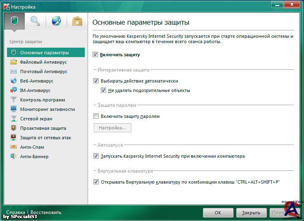Click the Интерактивная защита section label
Viewport: 304px width, 221px height.
coord(123,70)
